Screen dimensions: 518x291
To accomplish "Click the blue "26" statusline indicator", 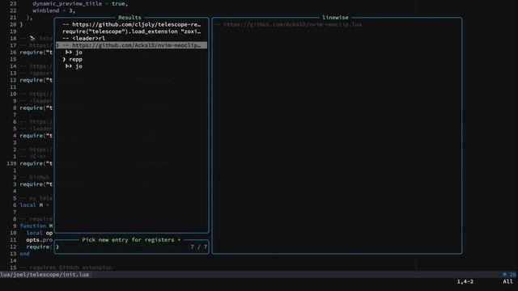I will [x=512, y=275].
